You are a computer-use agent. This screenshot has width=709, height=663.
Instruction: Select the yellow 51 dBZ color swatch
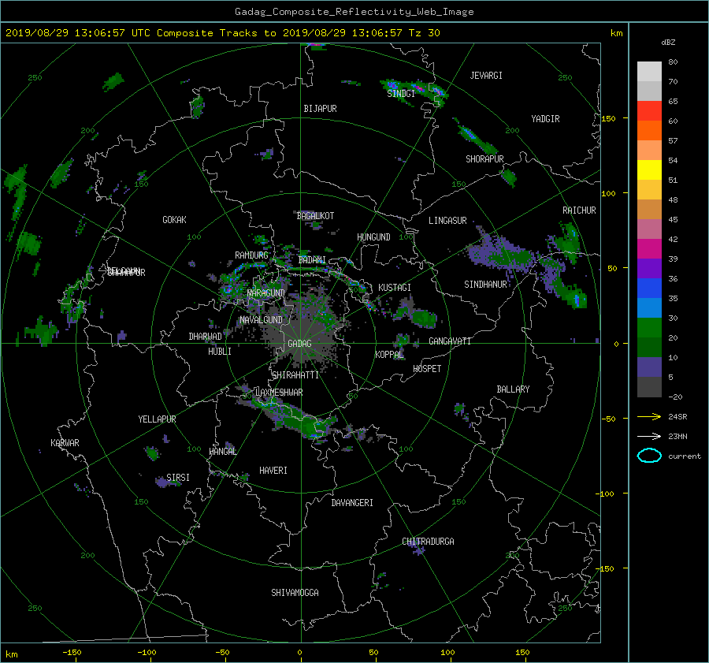pyautogui.click(x=649, y=170)
